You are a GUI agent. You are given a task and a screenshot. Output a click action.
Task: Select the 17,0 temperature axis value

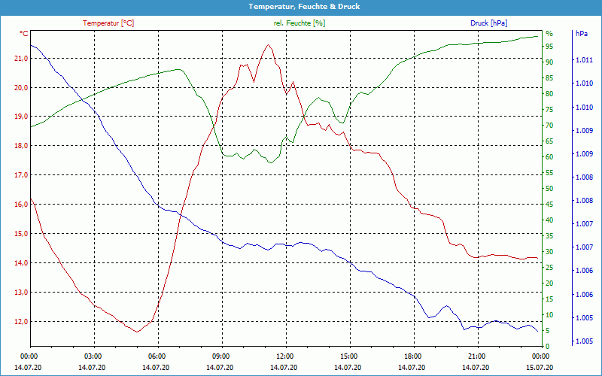(22, 175)
